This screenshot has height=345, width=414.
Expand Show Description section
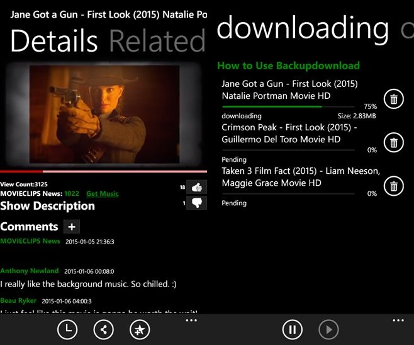(x=48, y=206)
